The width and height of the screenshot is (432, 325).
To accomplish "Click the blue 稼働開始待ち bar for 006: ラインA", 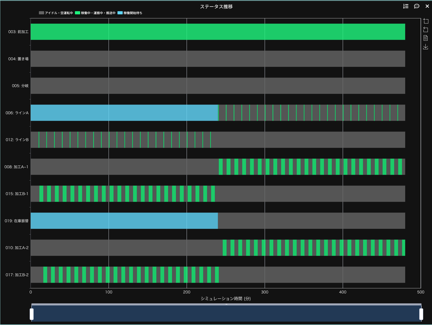I will pyautogui.click(x=124, y=113).
